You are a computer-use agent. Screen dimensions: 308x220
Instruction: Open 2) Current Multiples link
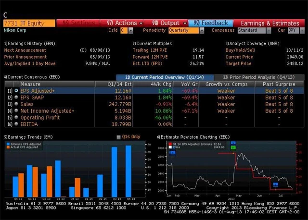[152, 44]
